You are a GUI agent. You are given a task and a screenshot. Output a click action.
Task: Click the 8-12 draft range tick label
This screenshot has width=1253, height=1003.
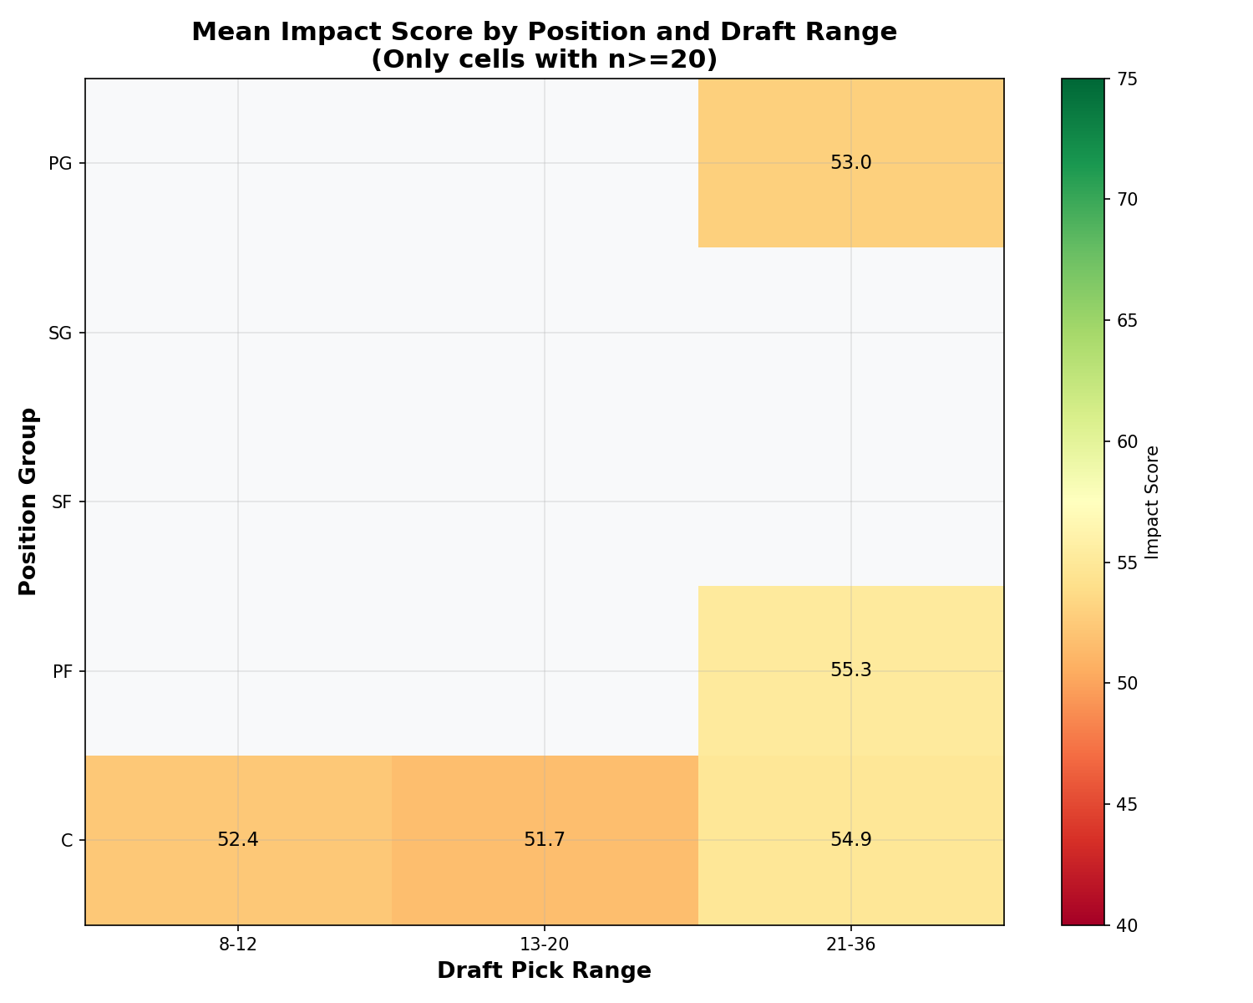point(238,944)
